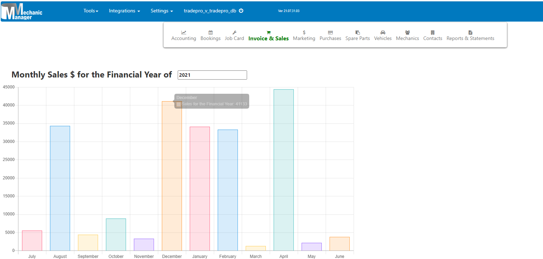The image size is (543, 259).
Task: Click the Reports & Statements document icon
Action: coord(470,32)
